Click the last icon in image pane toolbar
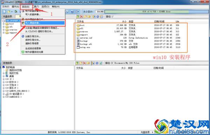This screenshot has height=135, width=210. pos(101,16)
